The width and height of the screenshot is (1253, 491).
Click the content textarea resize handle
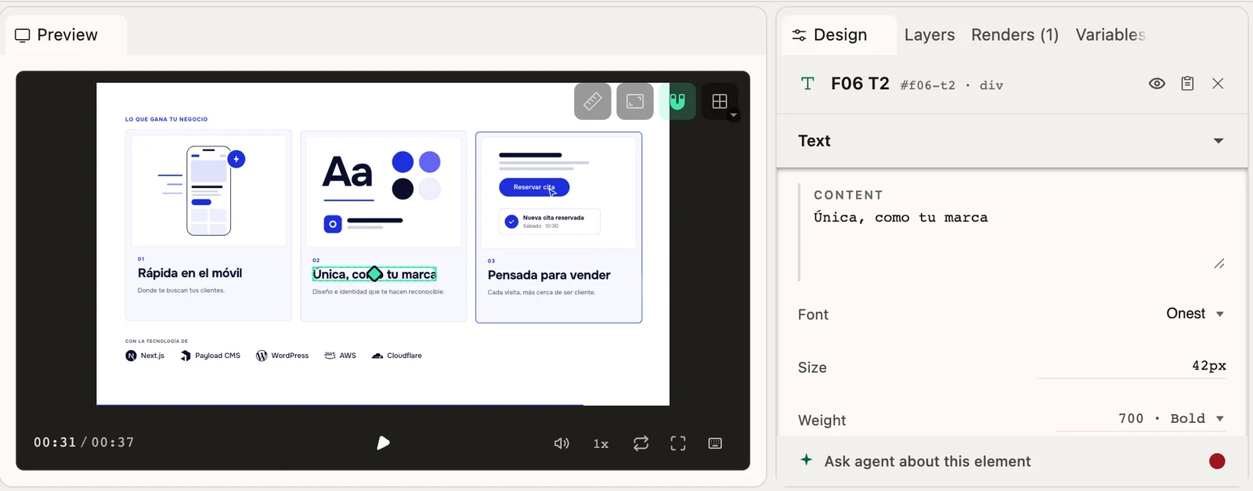point(1219,264)
